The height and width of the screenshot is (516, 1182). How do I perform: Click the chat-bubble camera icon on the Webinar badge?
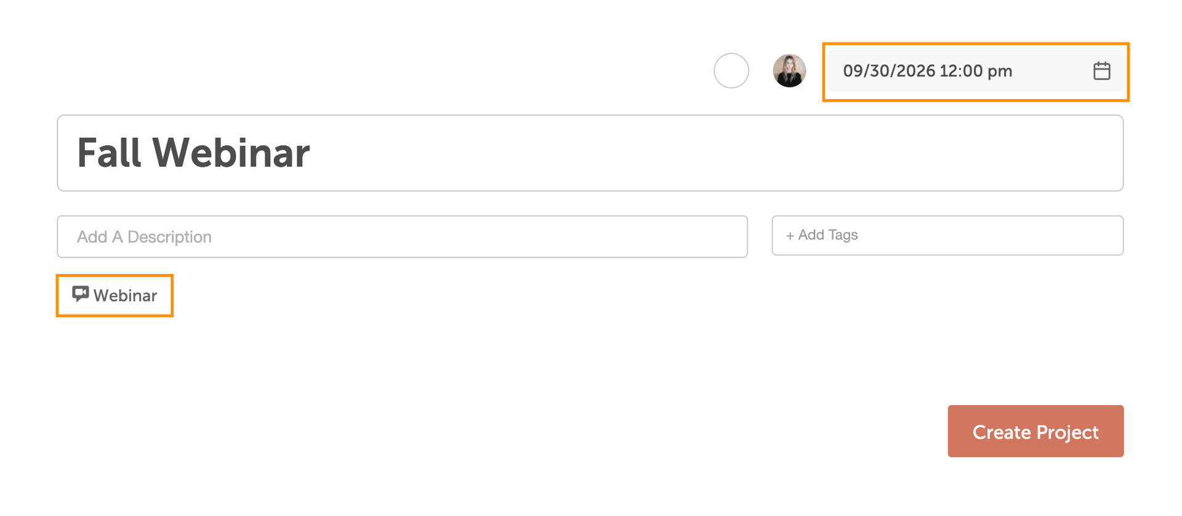81,294
